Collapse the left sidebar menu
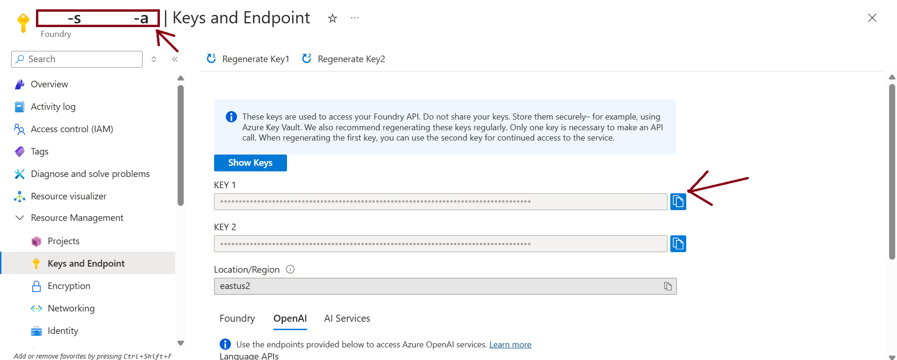Screen dimensions: 897x360 pos(175,59)
